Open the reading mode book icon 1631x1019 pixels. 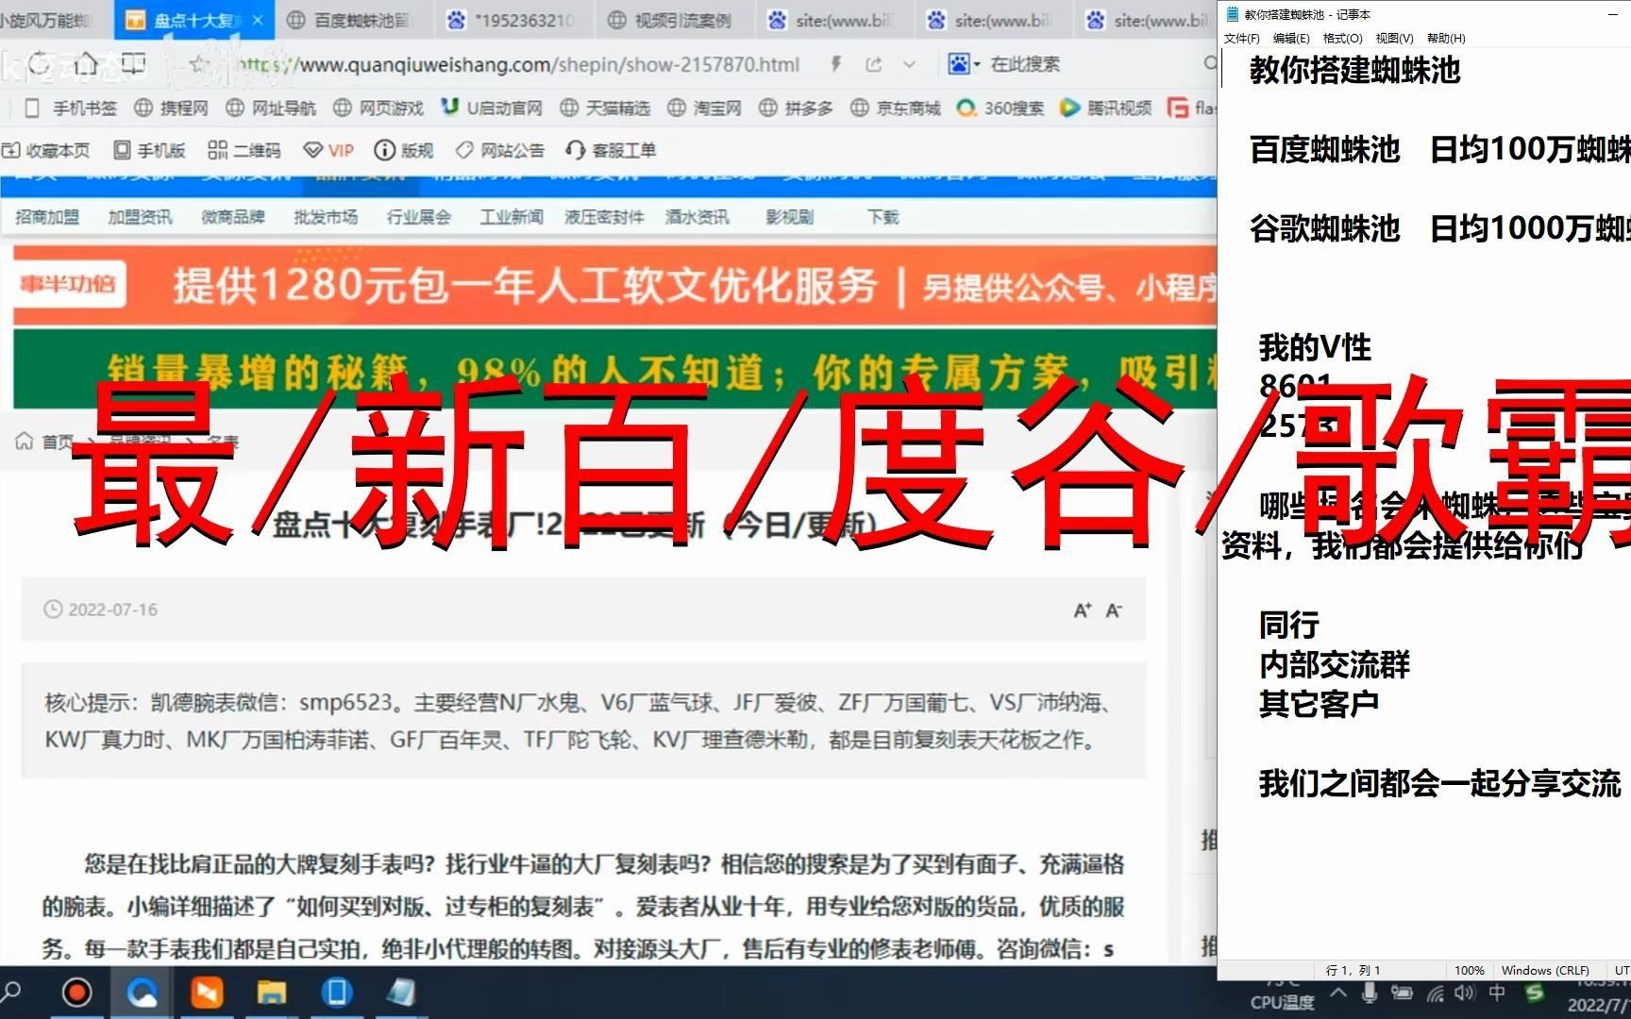coord(134,64)
